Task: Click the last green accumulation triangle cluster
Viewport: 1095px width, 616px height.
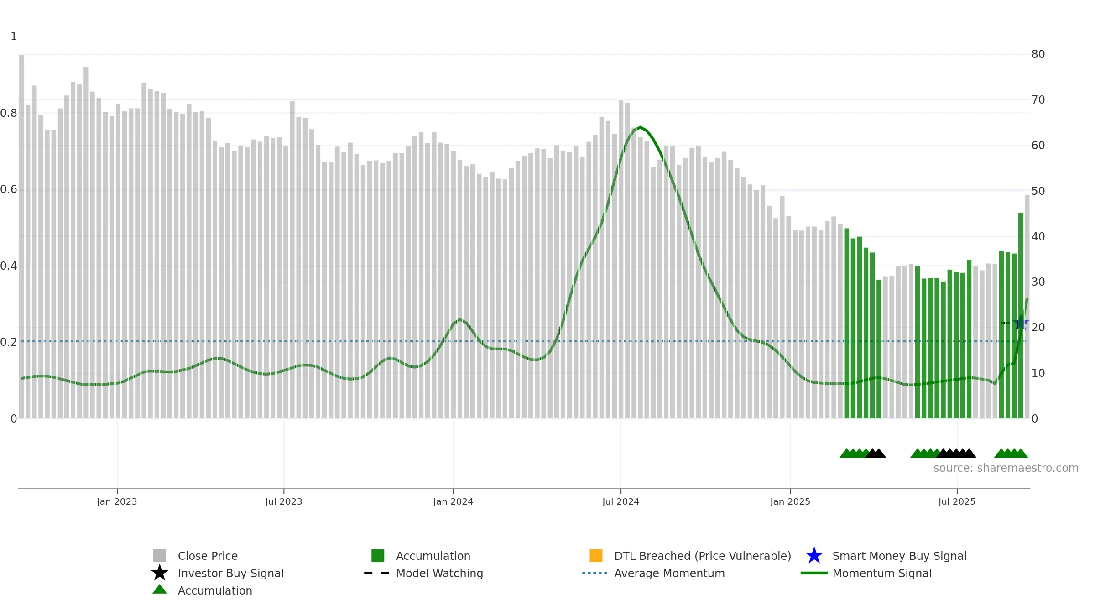Action: click(1011, 453)
